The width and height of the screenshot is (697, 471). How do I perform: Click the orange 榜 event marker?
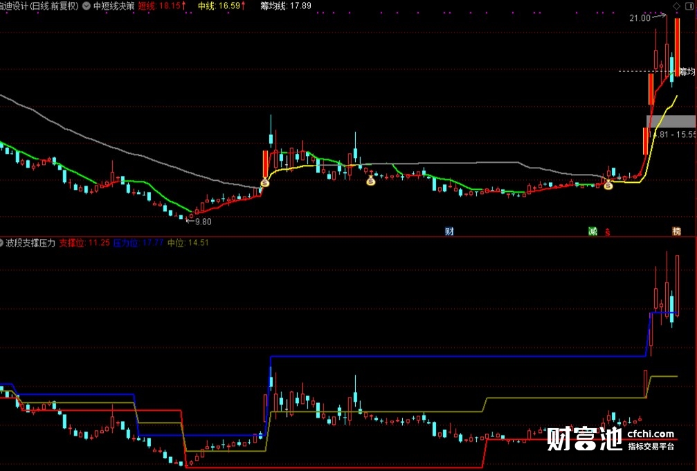click(676, 231)
